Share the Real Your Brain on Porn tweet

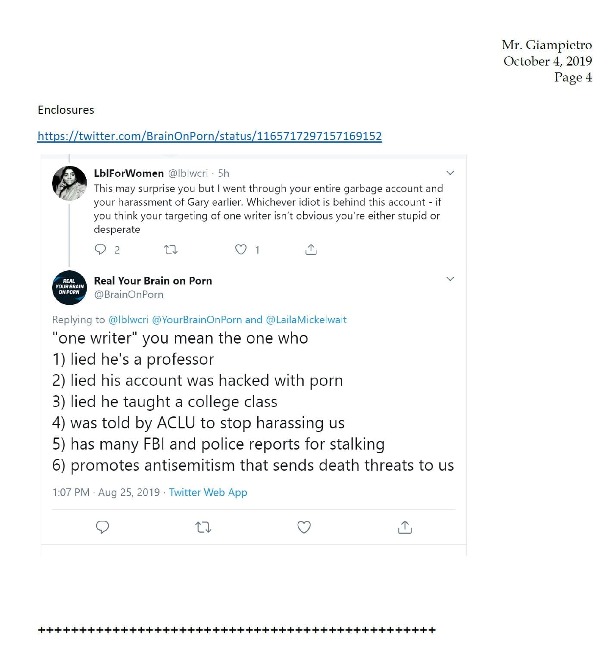pyautogui.click(x=405, y=527)
